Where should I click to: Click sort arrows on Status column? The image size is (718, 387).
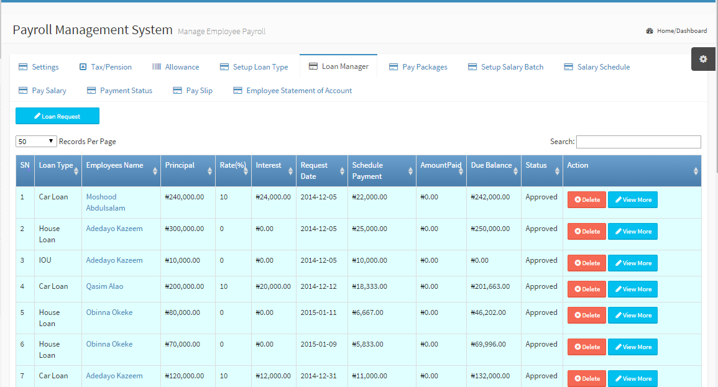pyautogui.click(x=557, y=171)
